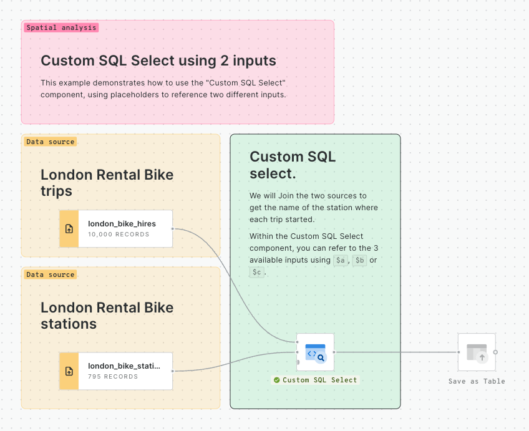This screenshot has width=529, height=431.
Task: Select the Custom SQL Select node icon
Action: click(315, 352)
